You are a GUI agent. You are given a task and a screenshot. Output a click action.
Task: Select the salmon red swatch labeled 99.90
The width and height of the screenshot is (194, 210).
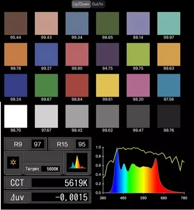pyautogui.click(x=77, y=55)
